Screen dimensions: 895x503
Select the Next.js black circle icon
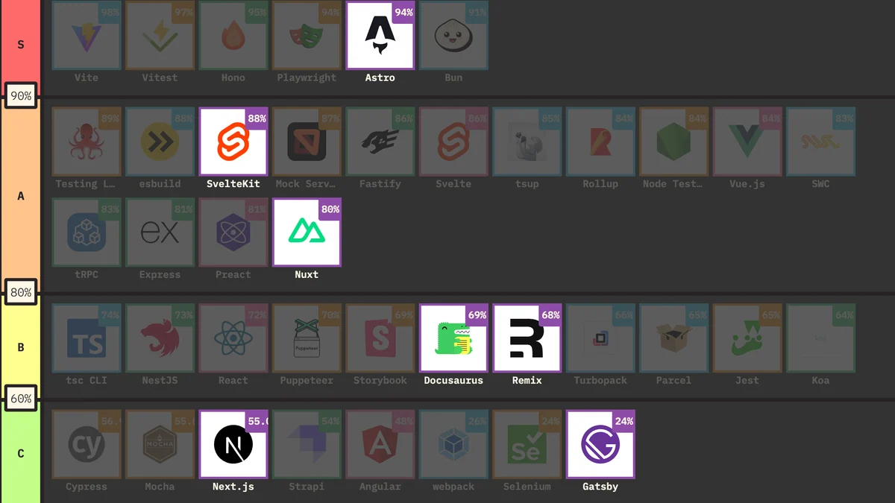pos(233,444)
